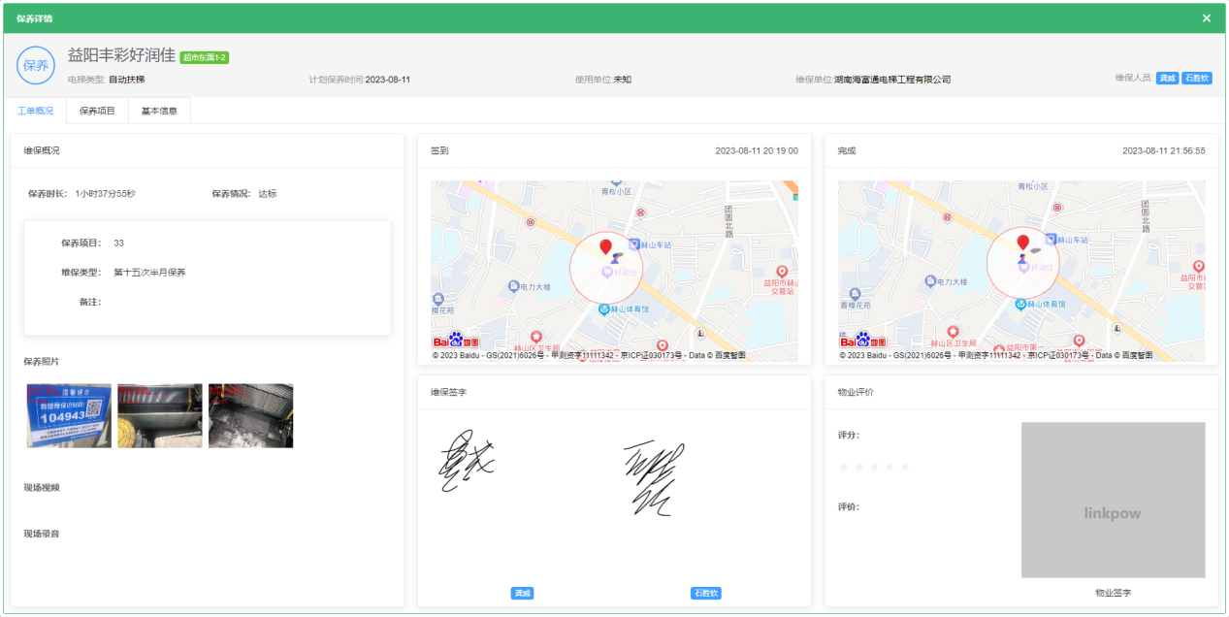
Task: Click the fifth rating star in 物业评价
Action: tap(905, 468)
